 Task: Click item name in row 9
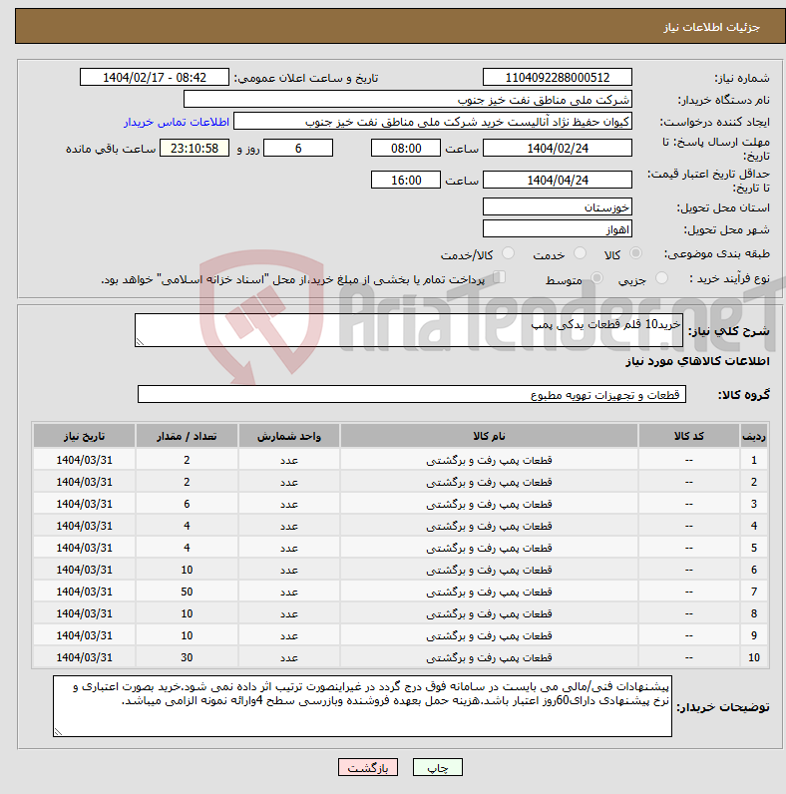[x=489, y=635]
